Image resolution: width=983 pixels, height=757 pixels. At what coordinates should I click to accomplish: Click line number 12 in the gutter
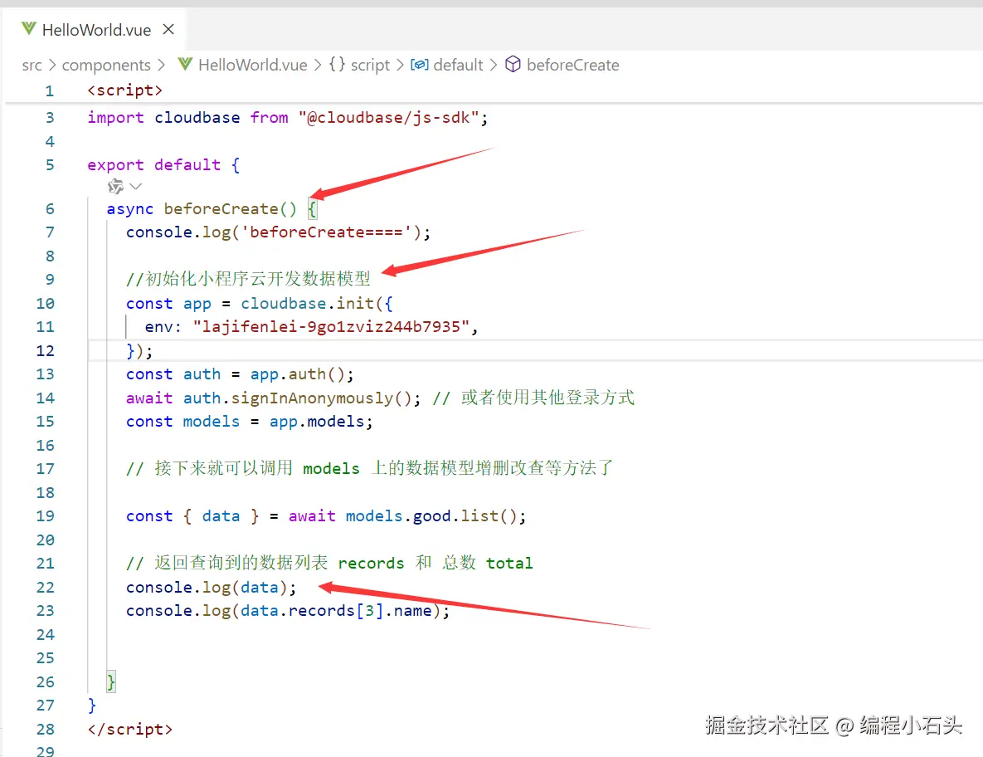coord(45,350)
